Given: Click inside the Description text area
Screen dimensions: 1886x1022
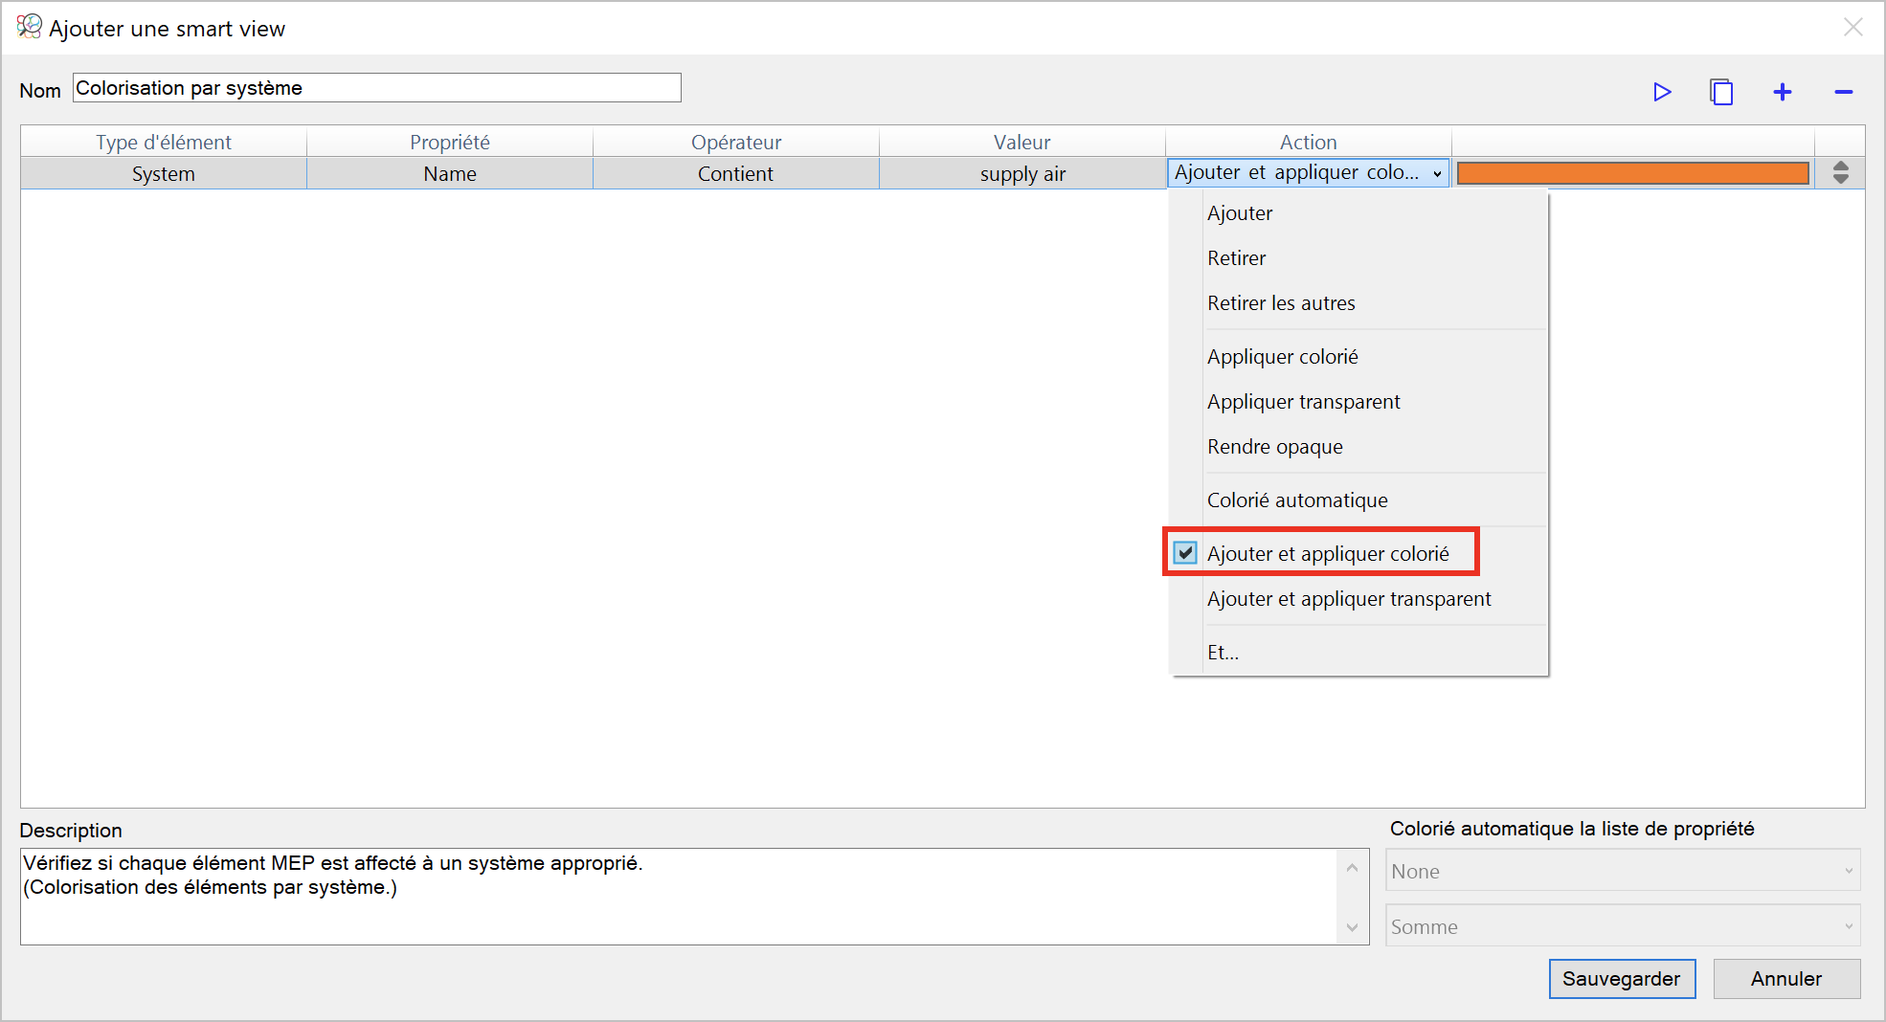Looking at the screenshot, I should (x=678, y=897).
